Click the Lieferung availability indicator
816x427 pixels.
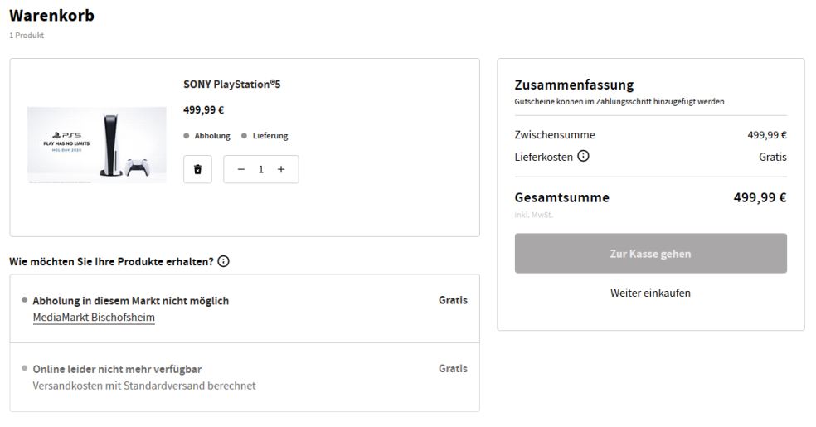tap(265, 136)
